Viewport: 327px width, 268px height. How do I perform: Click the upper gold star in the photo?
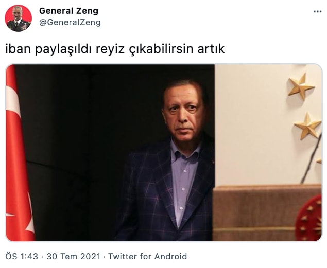point(301,86)
